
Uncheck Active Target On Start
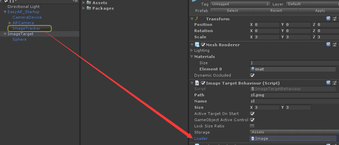tap(252, 114)
